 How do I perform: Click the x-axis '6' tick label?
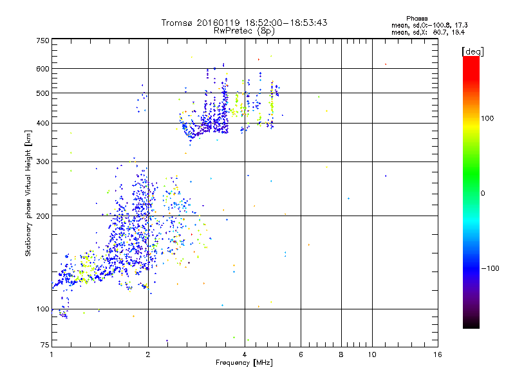coord(301,354)
